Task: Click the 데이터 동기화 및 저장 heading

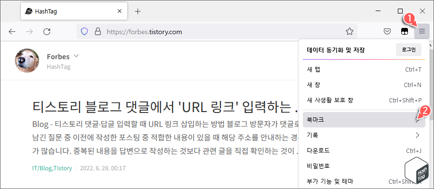Action: [336, 50]
